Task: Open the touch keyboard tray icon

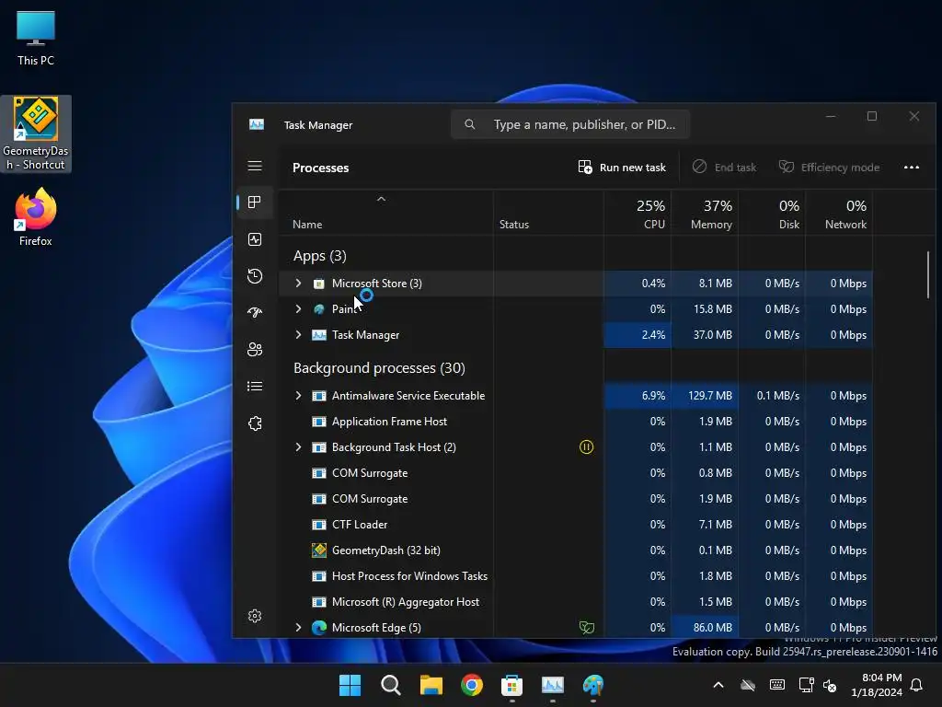Action: 776,685
